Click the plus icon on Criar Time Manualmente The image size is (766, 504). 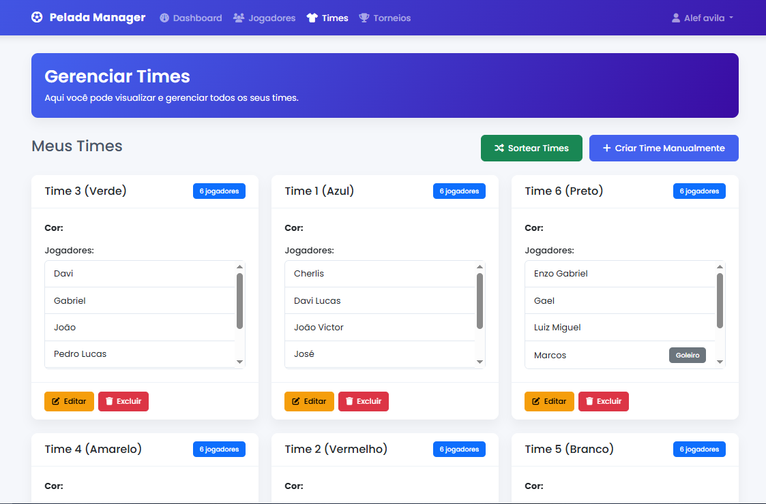tap(606, 148)
